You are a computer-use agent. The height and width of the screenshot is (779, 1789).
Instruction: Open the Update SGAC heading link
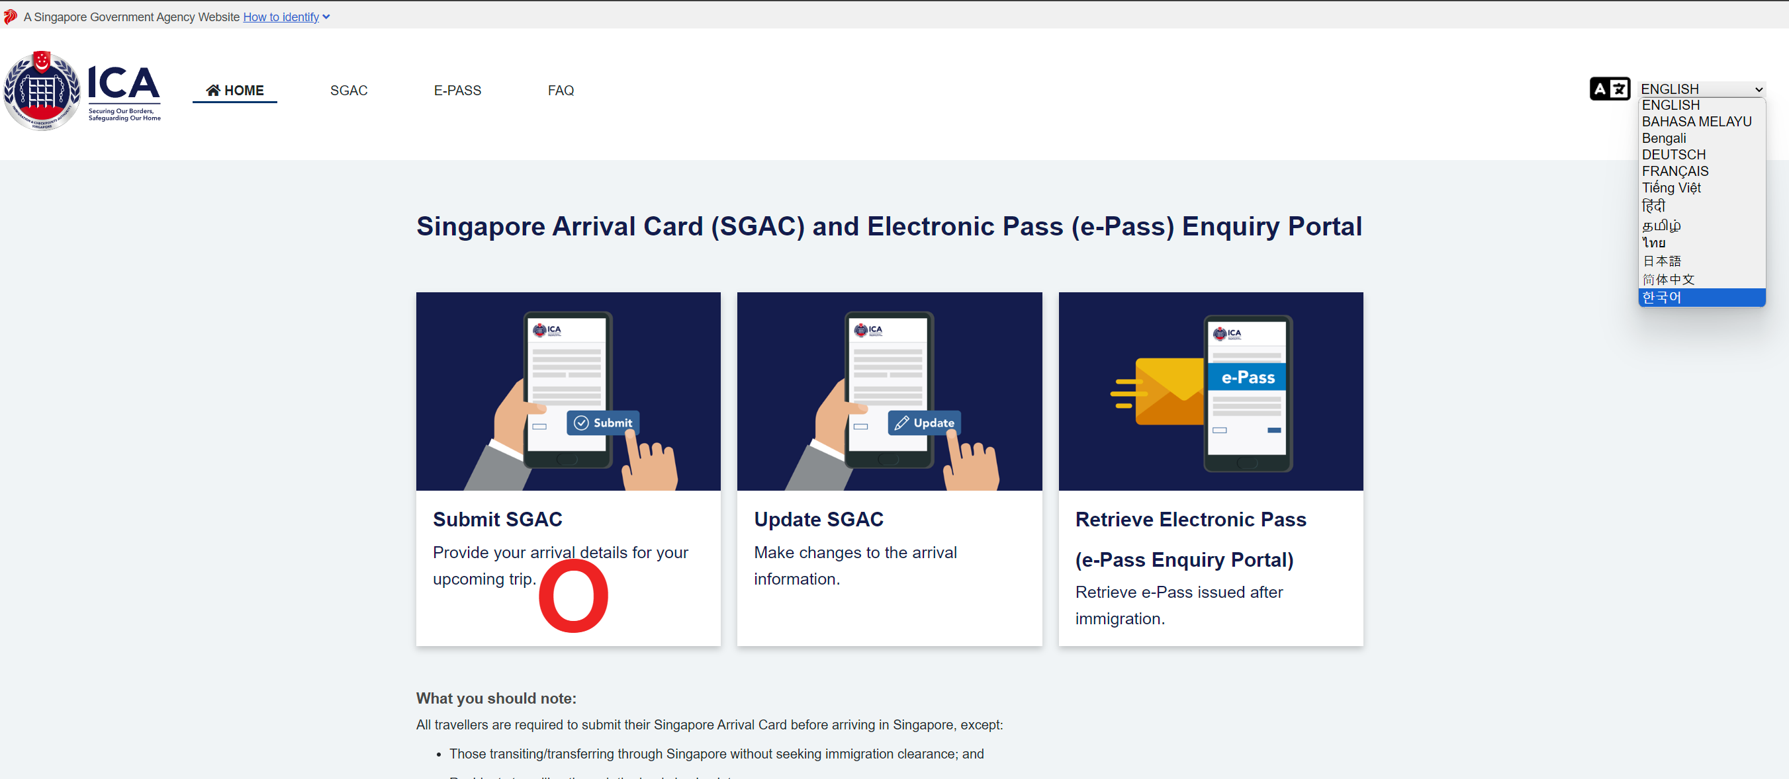(x=818, y=519)
